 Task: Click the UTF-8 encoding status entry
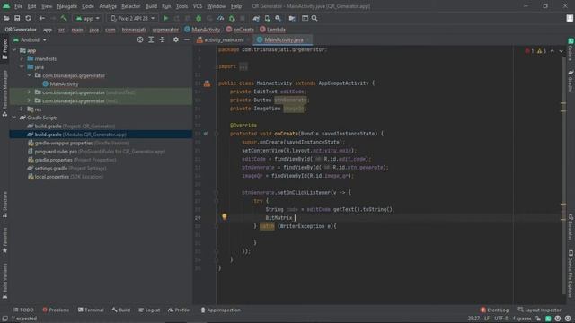point(501,319)
